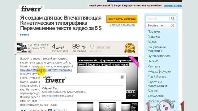Screen dimensions: 198x111
Task: Select the Реклама category
Action: 154,66
